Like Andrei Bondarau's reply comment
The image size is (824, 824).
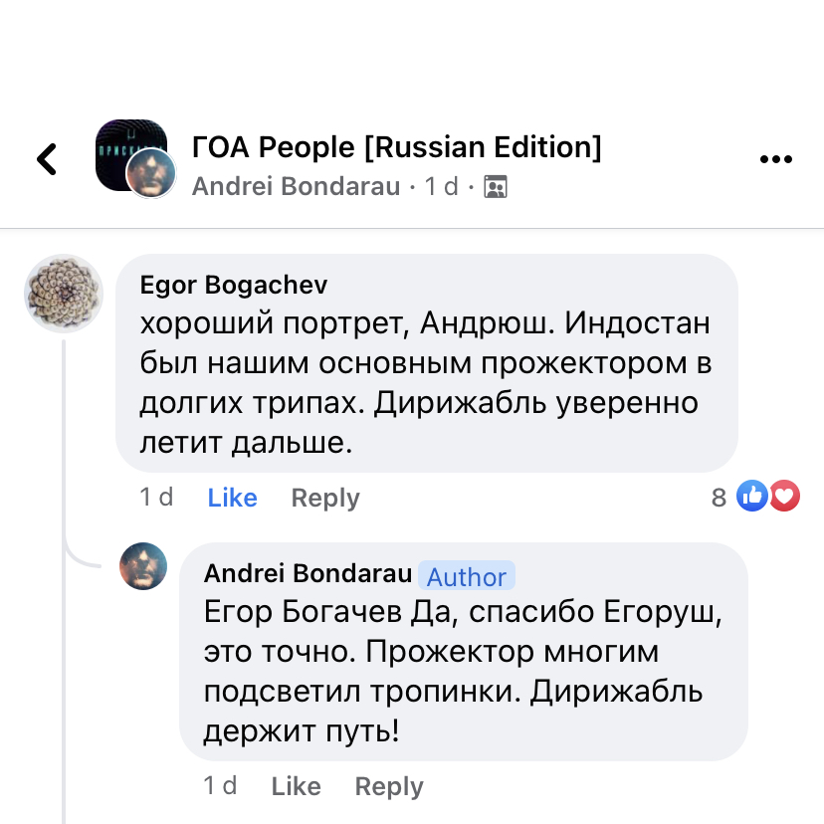tap(296, 786)
